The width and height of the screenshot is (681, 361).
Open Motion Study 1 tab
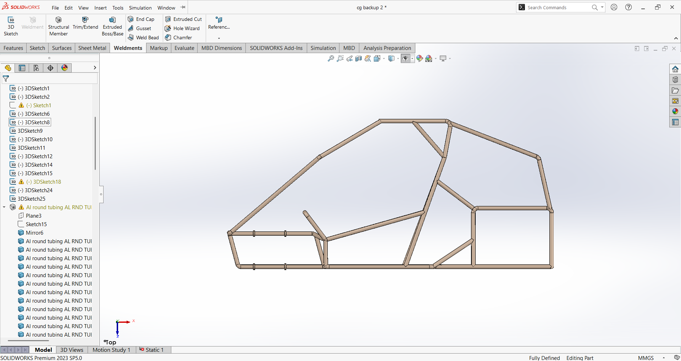click(111, 350)
